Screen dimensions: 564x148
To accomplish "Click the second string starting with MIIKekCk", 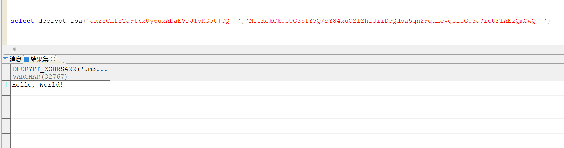I will (396, 21).
